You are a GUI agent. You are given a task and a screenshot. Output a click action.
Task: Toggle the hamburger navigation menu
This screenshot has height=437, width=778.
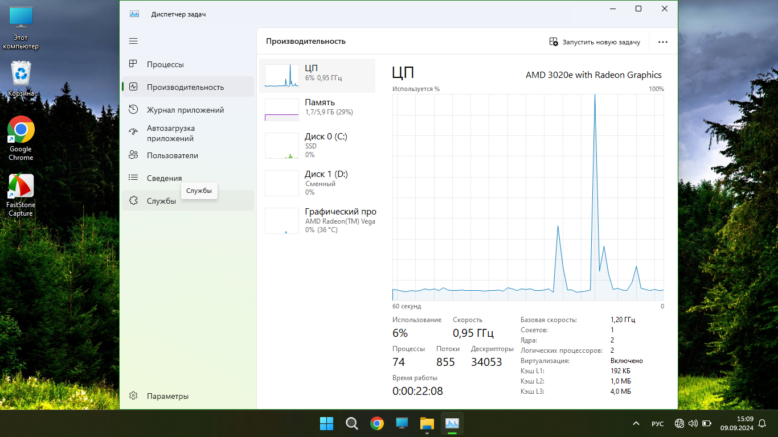coord(133,41)
